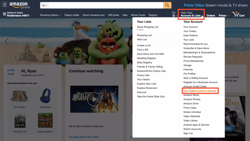Screen dimensions: 250x141
Task: Open Your Orders boxes thumbnail
Action: (x=20, y=96)
